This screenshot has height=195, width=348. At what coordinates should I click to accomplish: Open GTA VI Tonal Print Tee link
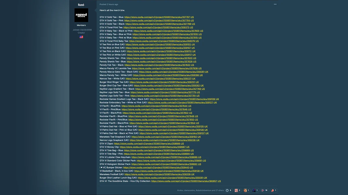tap(158, 27)
